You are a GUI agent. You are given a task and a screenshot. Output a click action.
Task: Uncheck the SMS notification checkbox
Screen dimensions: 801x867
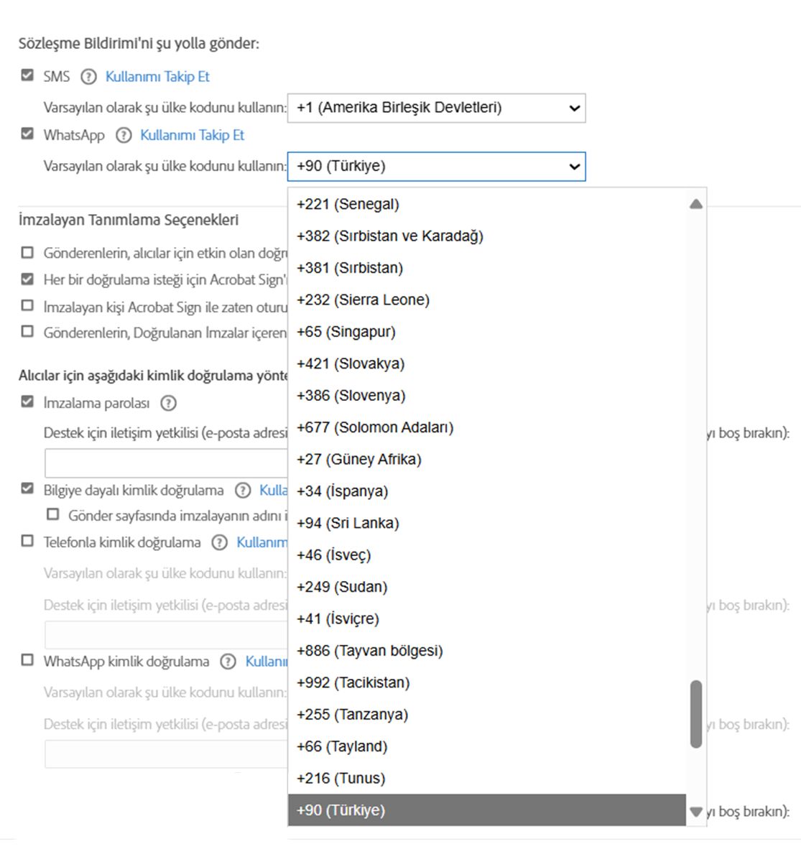[x=27, y=75]
